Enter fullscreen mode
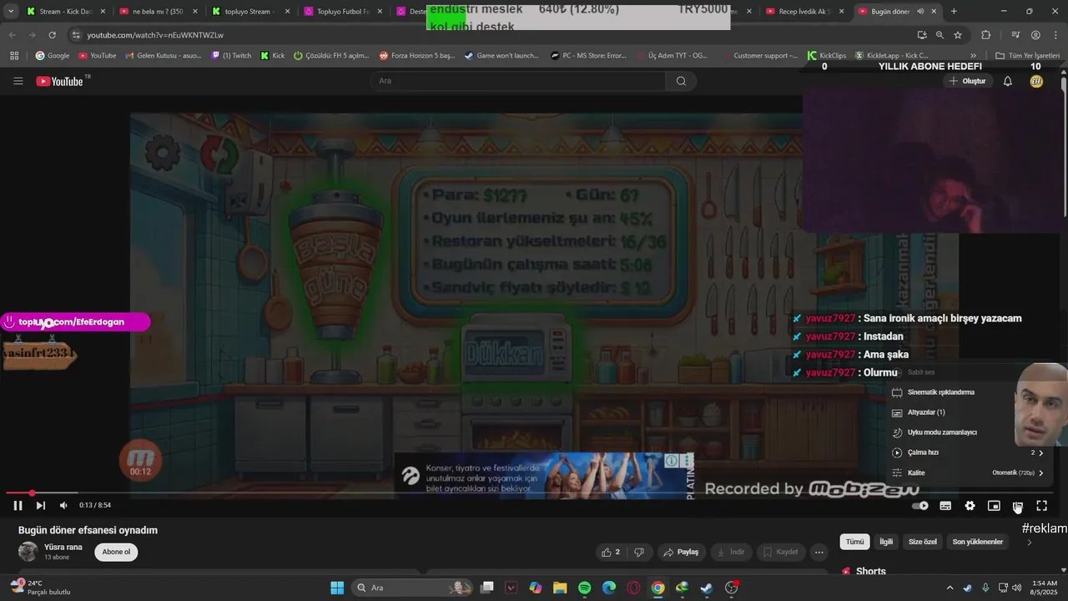1068x601 pixels. [x=1042, y=506]
